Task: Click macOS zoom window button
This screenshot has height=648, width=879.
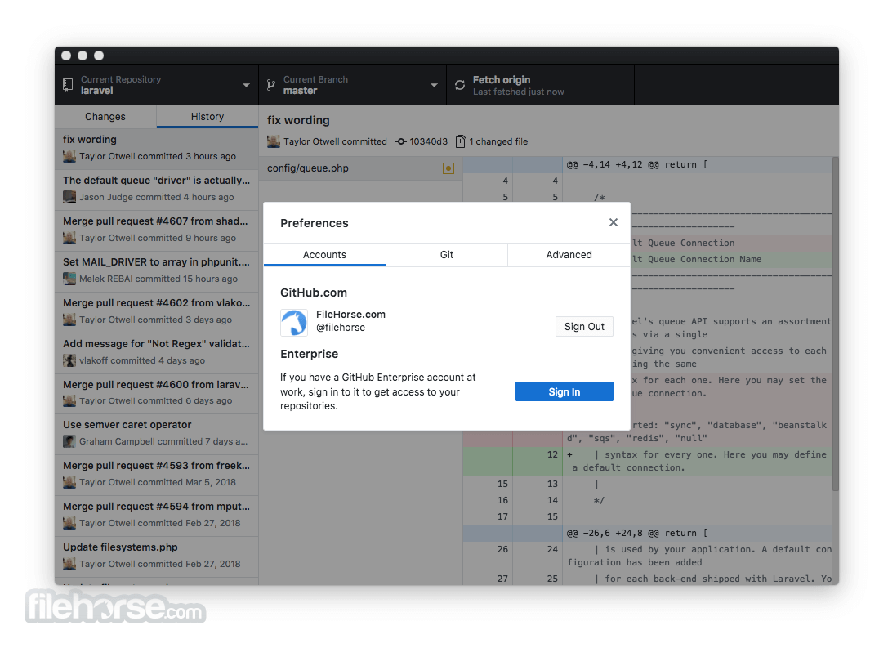Action: coord(99,56)
